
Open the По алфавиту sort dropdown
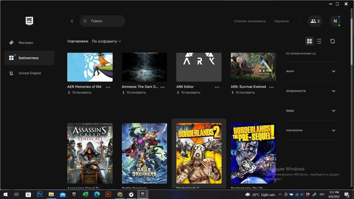(106, 41)
